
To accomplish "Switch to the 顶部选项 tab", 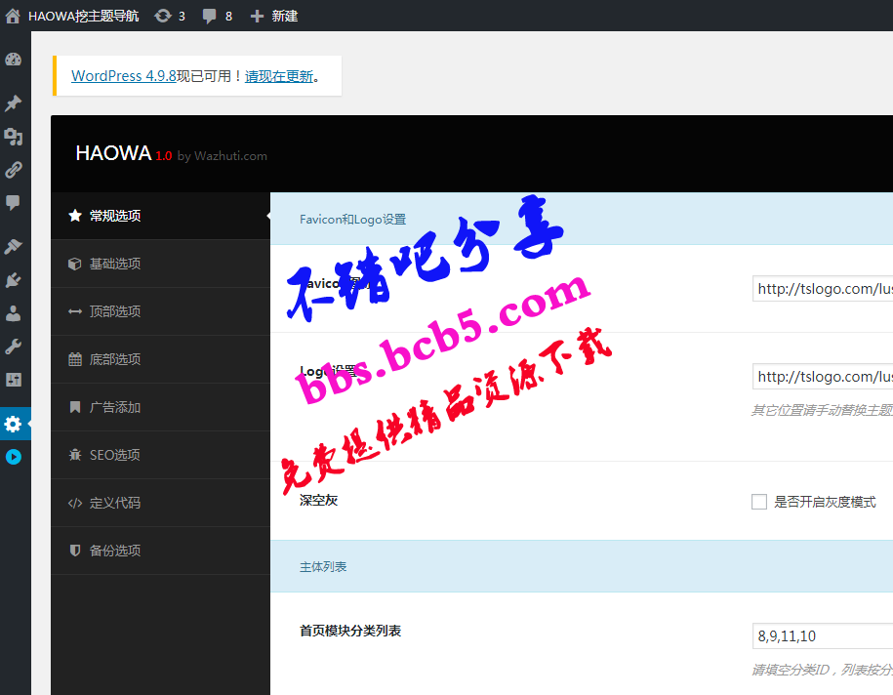I will coord(161,311).
